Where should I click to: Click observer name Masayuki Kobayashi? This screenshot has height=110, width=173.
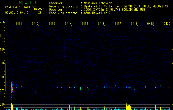click(x=99, y=3)
